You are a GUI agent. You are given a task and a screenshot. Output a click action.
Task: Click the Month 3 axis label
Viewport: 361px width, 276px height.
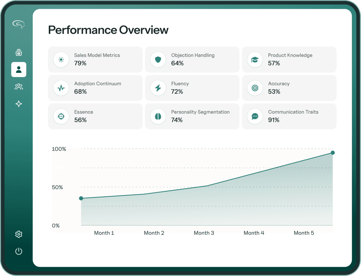point(204,233)
